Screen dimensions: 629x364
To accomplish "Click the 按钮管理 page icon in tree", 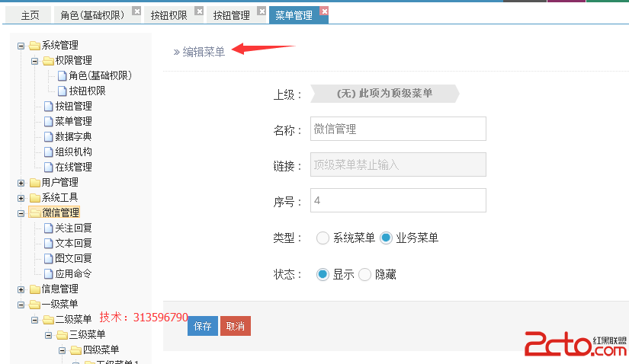I will pos(49,107).
